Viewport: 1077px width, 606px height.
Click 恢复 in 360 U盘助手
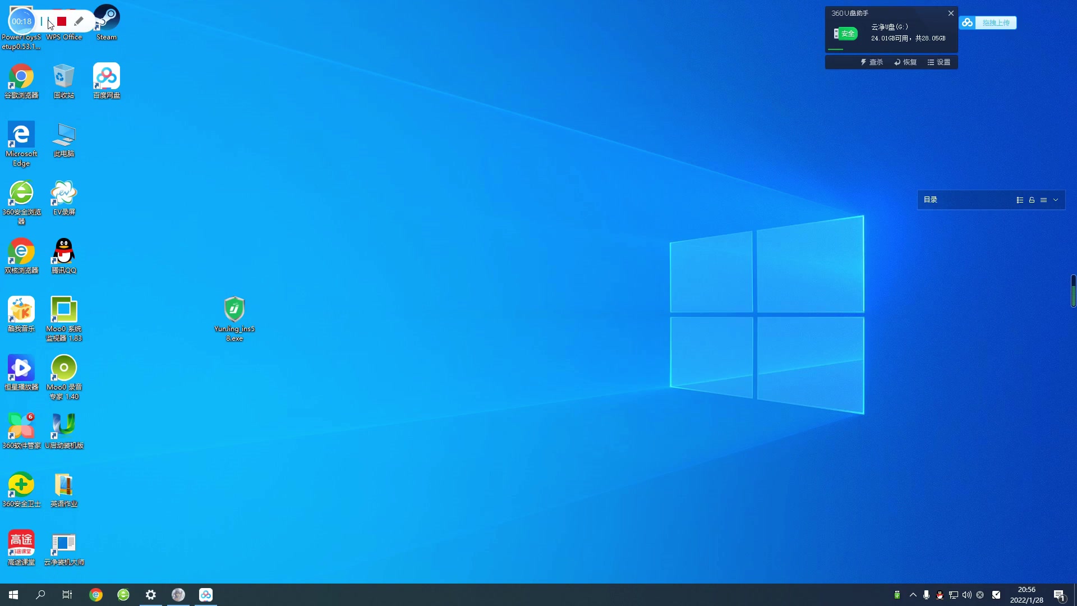point(905,62)
